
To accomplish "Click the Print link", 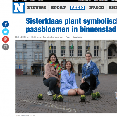I will point(68,37).
